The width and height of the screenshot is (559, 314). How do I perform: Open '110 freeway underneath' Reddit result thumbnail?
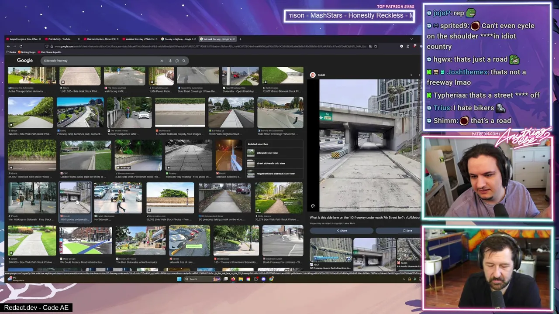click(x=75, y=198)
